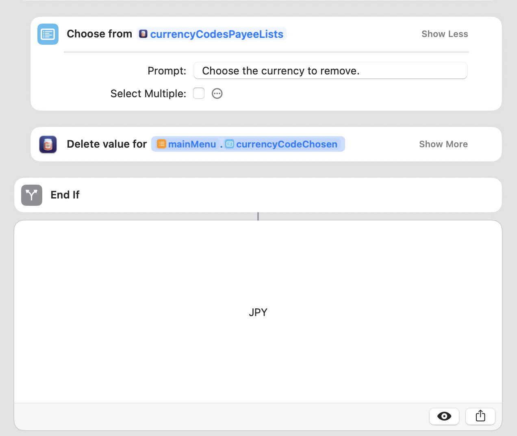The image size is (517, 436).
Task: Click the orange mainMenu variable icon
Action: pos(161,144)
